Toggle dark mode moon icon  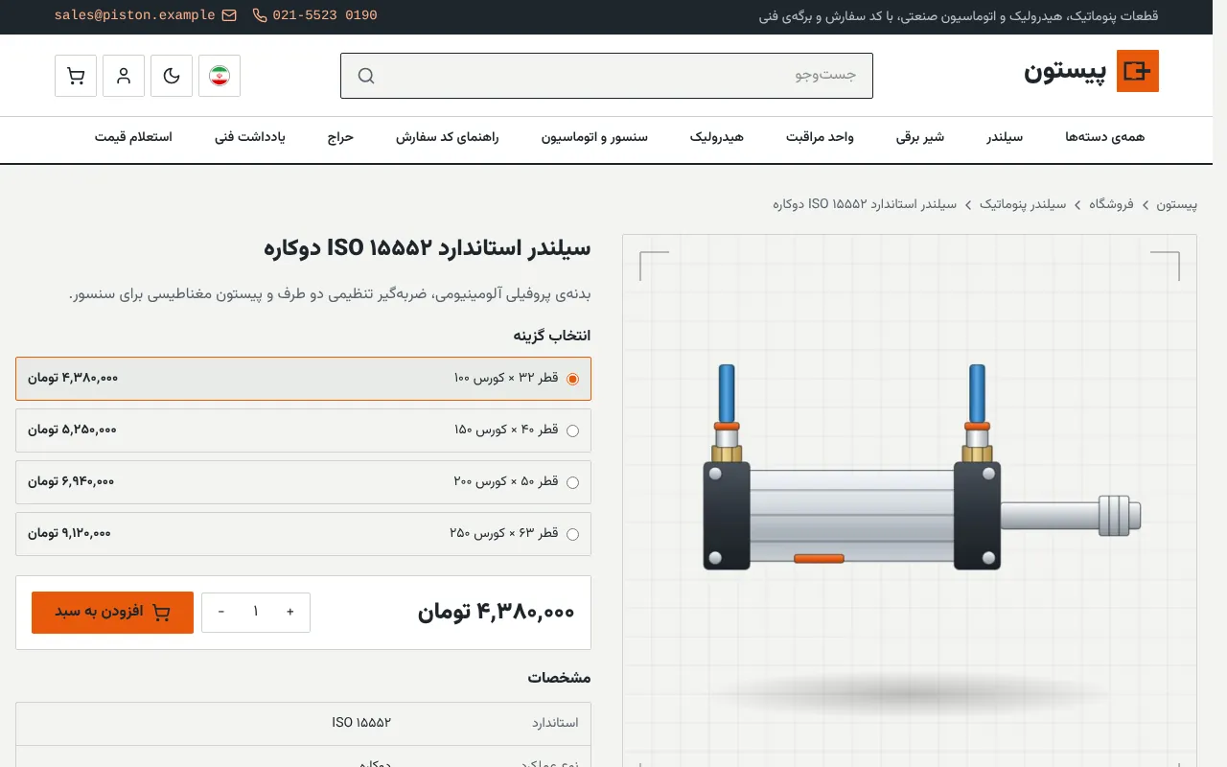click(172, 76)
